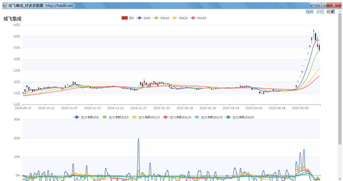
Task: Click the 0% axis label
Action: 18,175
